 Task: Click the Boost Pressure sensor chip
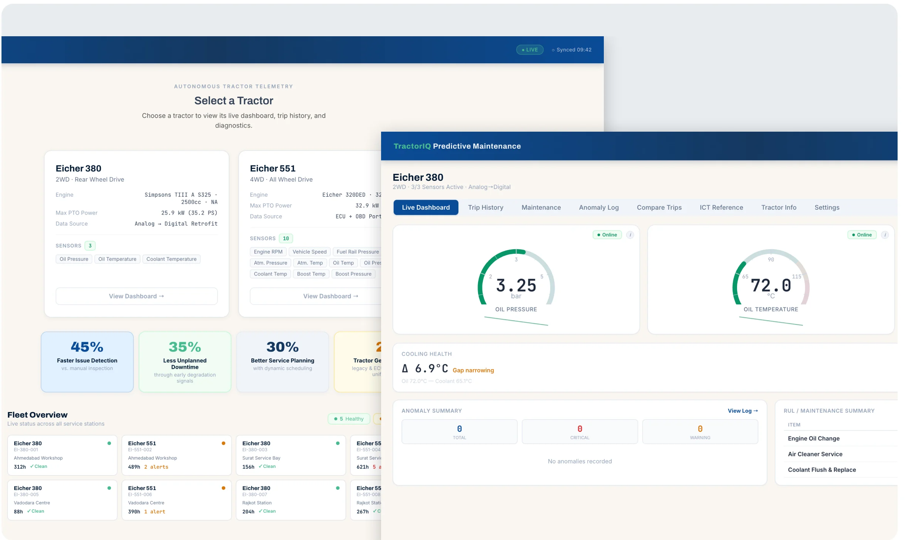coord(353,274)
